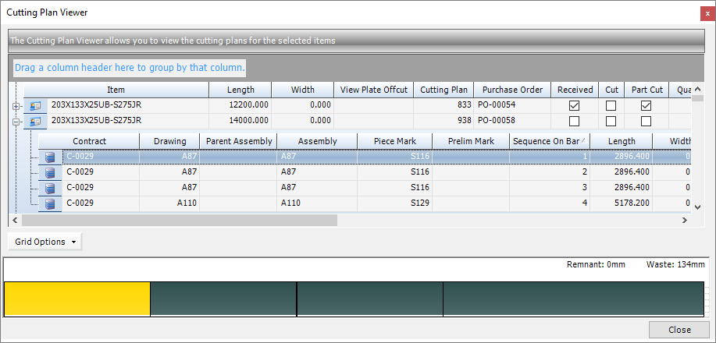Click the piece icon for the A110 row
Screen dimensions: 716x343
tap(50, 203)
